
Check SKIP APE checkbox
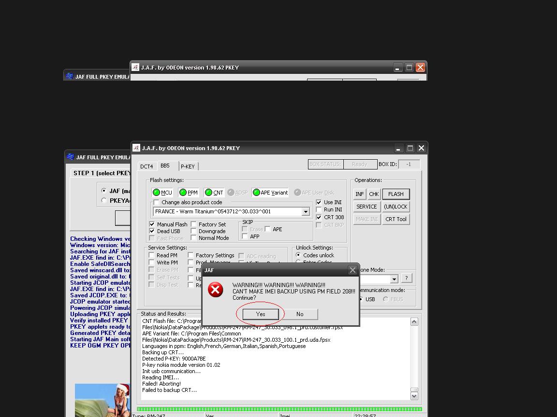(x=267, y=229)
